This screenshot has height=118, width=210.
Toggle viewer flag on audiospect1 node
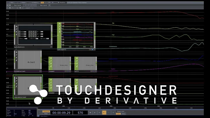[x=60, y=24]
